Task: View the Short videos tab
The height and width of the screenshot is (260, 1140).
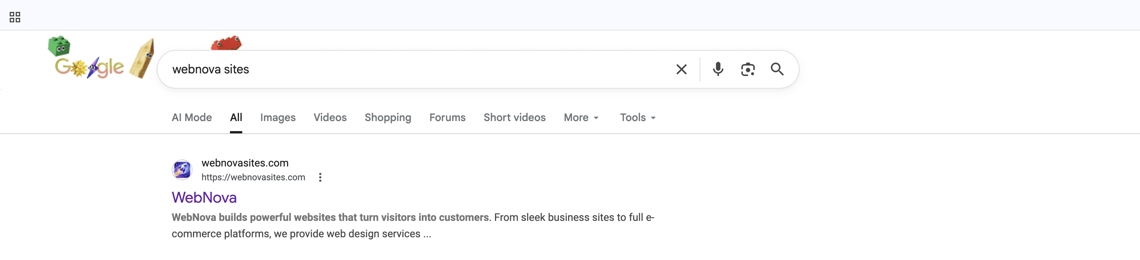Action: point(514,117)
